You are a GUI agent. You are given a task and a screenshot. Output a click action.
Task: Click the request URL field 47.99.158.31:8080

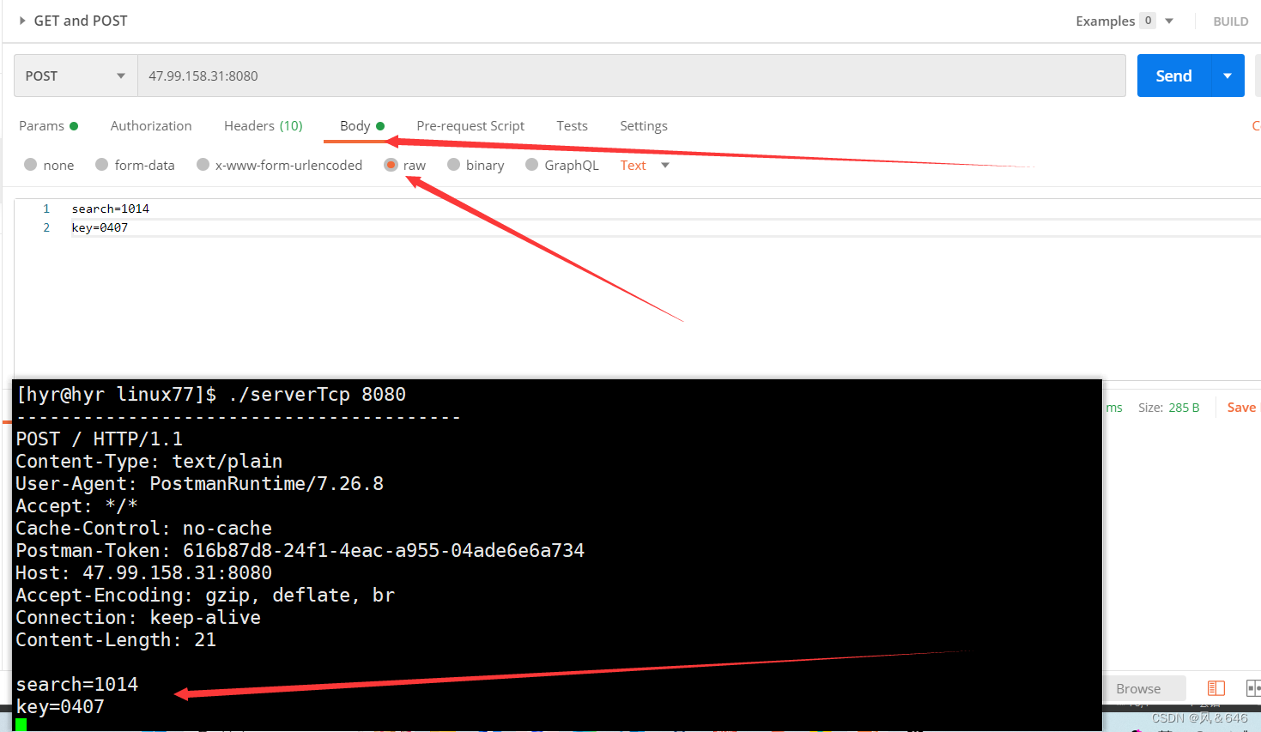pos(632,76)
